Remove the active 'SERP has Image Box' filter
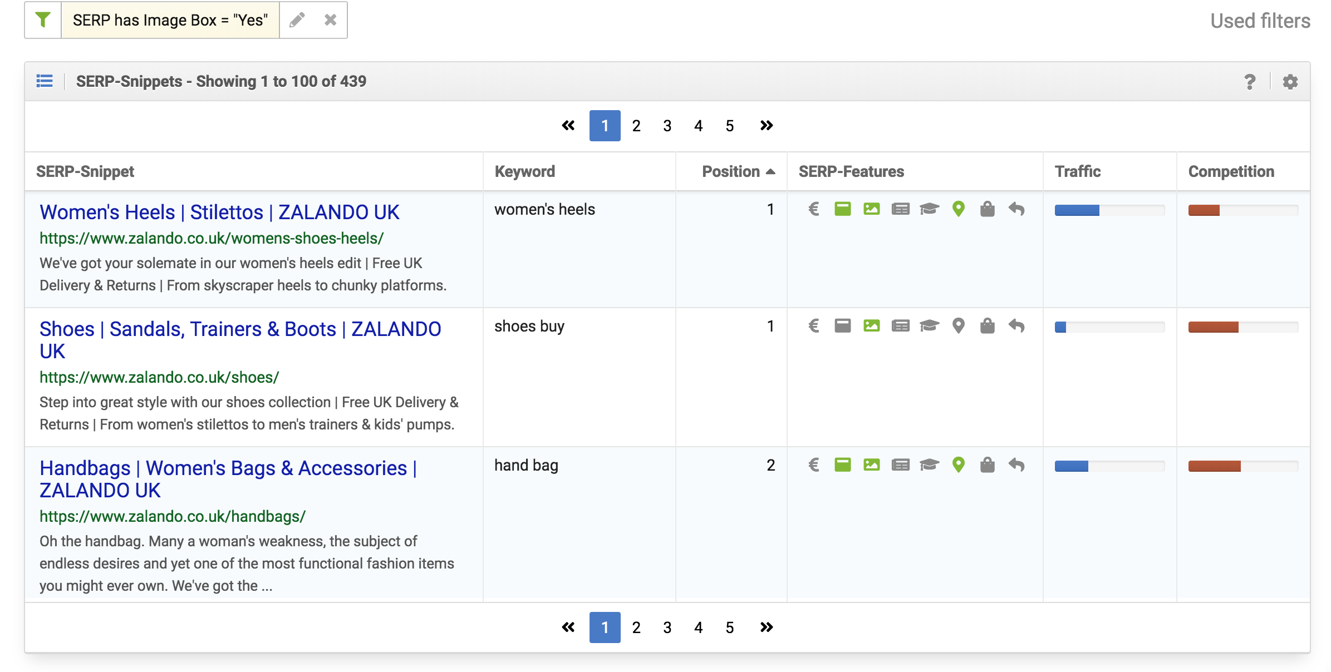This screenshot has width=1331, height=672. pyautogui.click(x=330, y=19)
